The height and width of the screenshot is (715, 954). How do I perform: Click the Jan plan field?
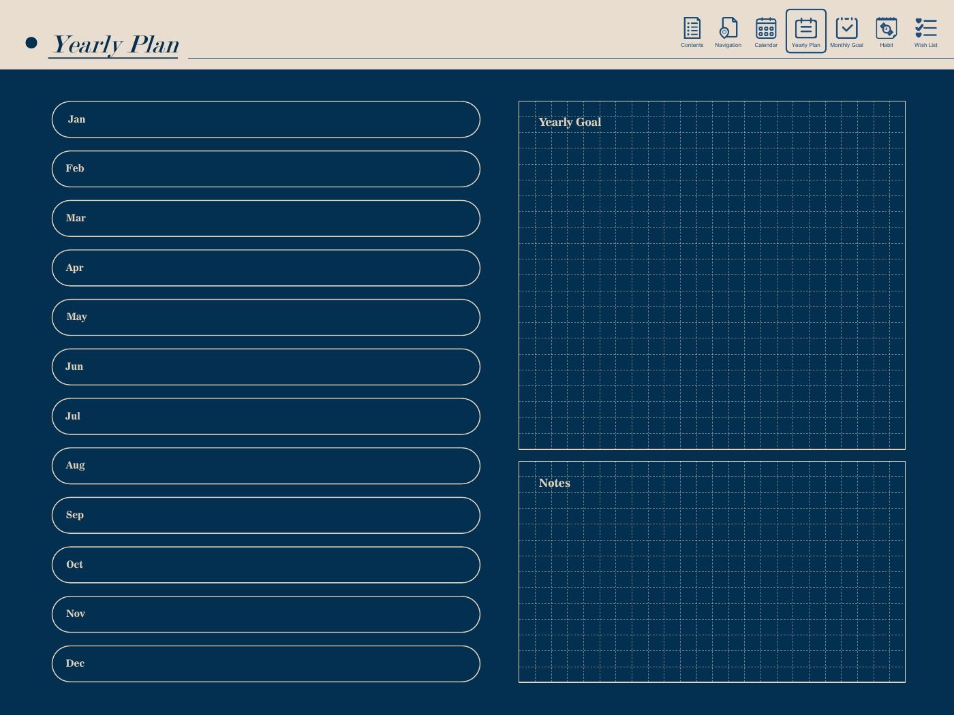[266, 119]
